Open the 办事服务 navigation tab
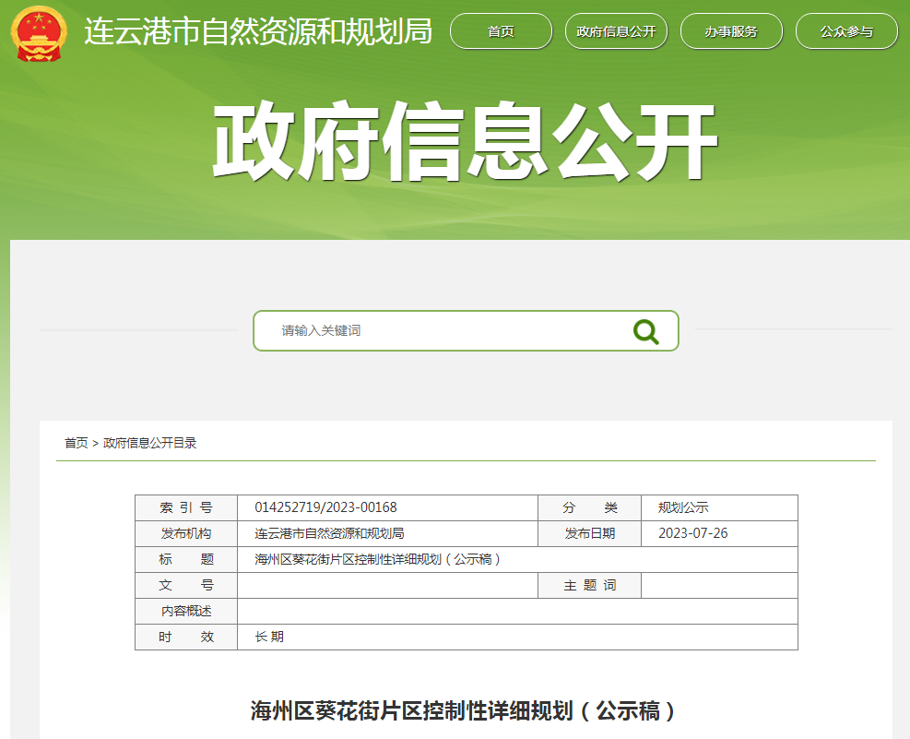The image size is (910, 739). pos(731,31)
